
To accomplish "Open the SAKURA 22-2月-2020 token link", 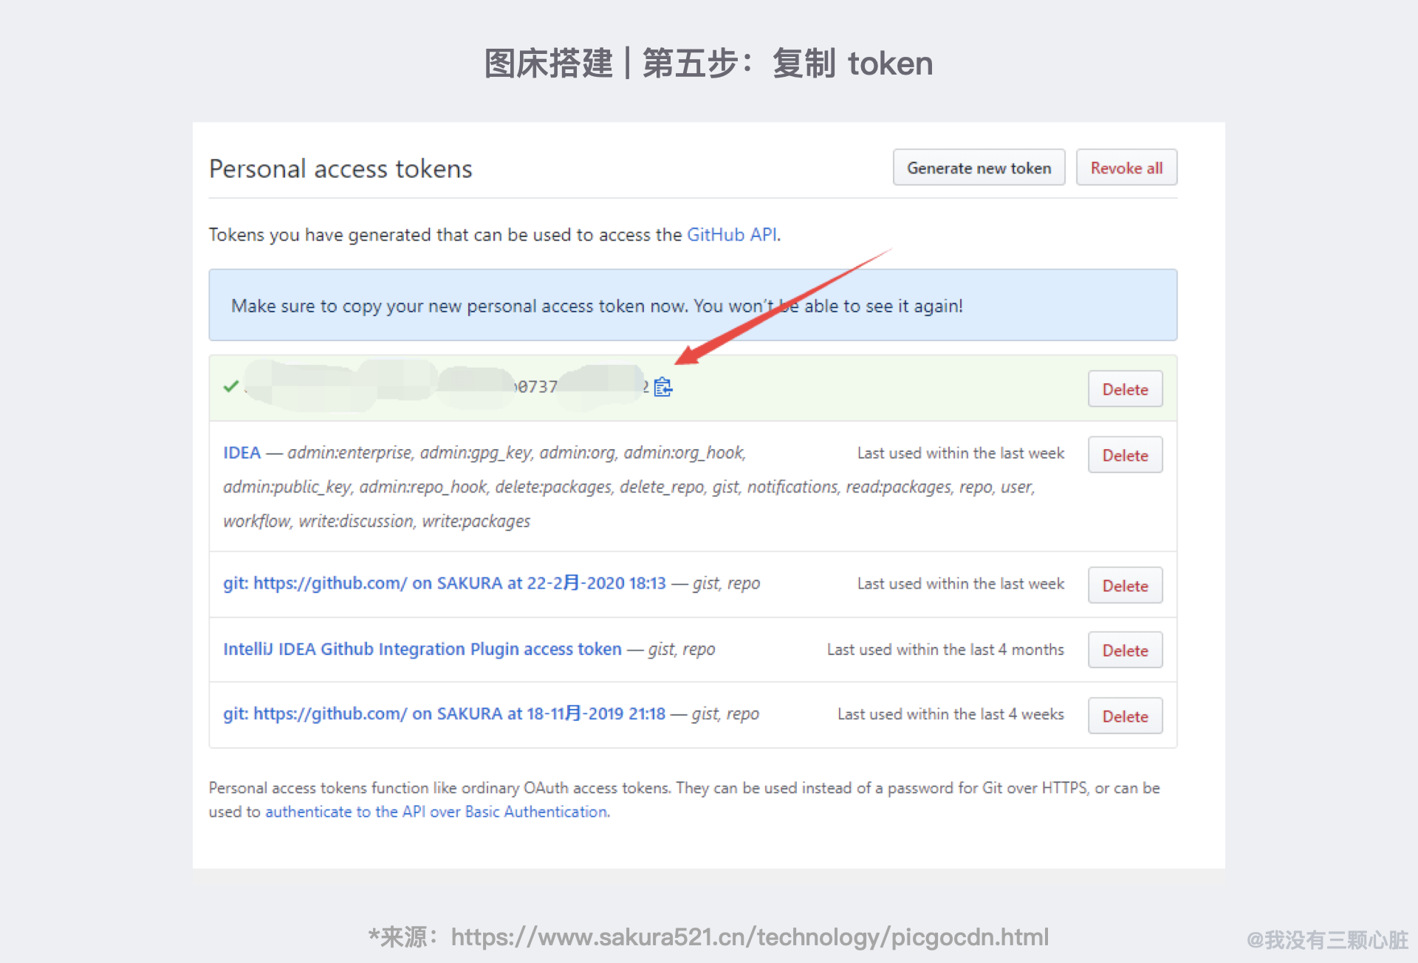I will pos(444,583).
